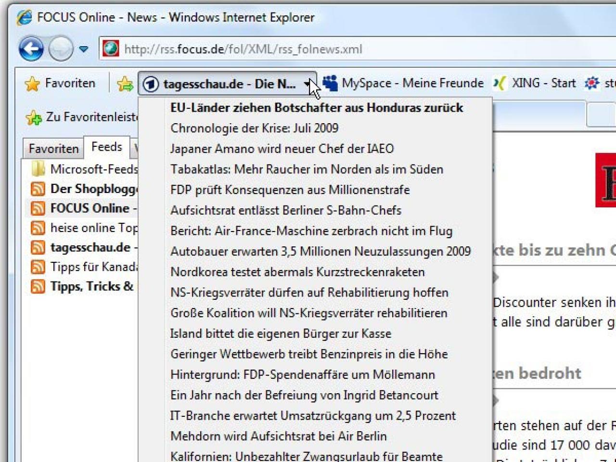Open Bericht: Air-France-Maschine zerbrach nicht im Flug
Image resolution: width=616 pixels, height=462 pixels.
pyautogui.click(x=316, y=231)
